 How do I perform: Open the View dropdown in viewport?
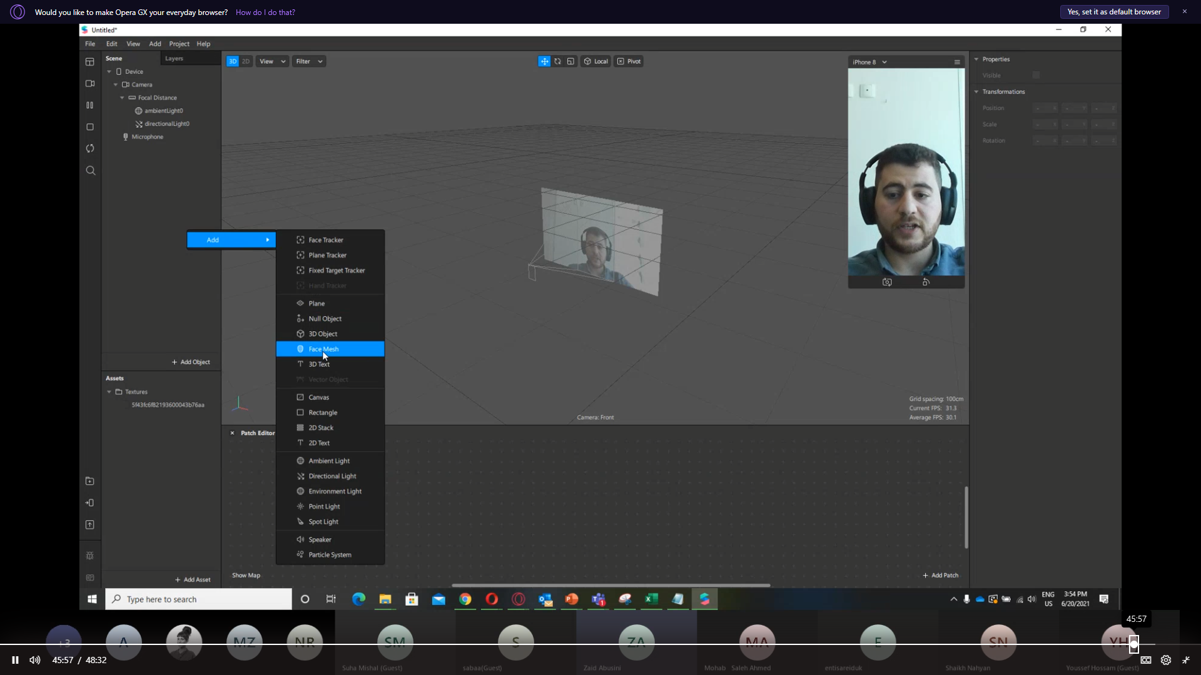coord(272,61)
